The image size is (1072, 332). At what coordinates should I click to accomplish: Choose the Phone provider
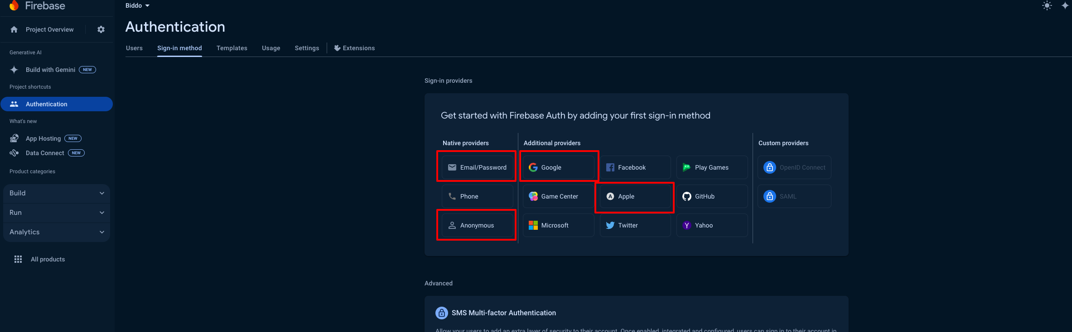(478, 196)
